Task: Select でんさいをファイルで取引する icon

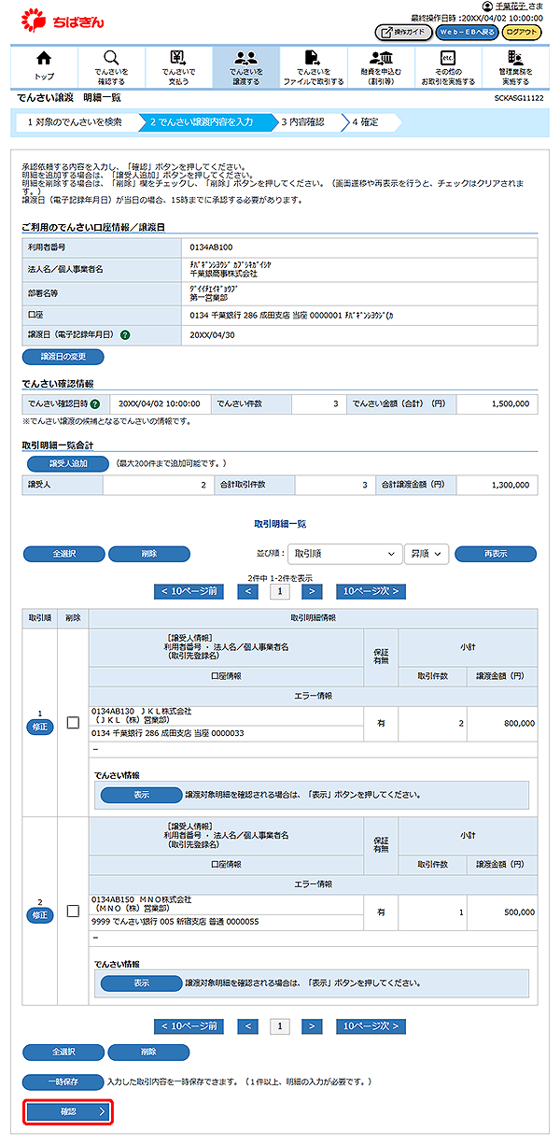Action: coord(313,59)
